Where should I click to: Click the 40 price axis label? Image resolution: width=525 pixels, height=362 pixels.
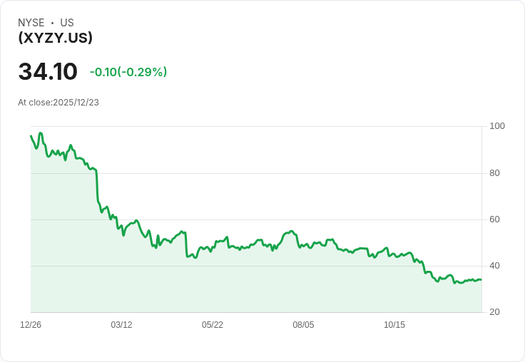click(x=495, y=266)
